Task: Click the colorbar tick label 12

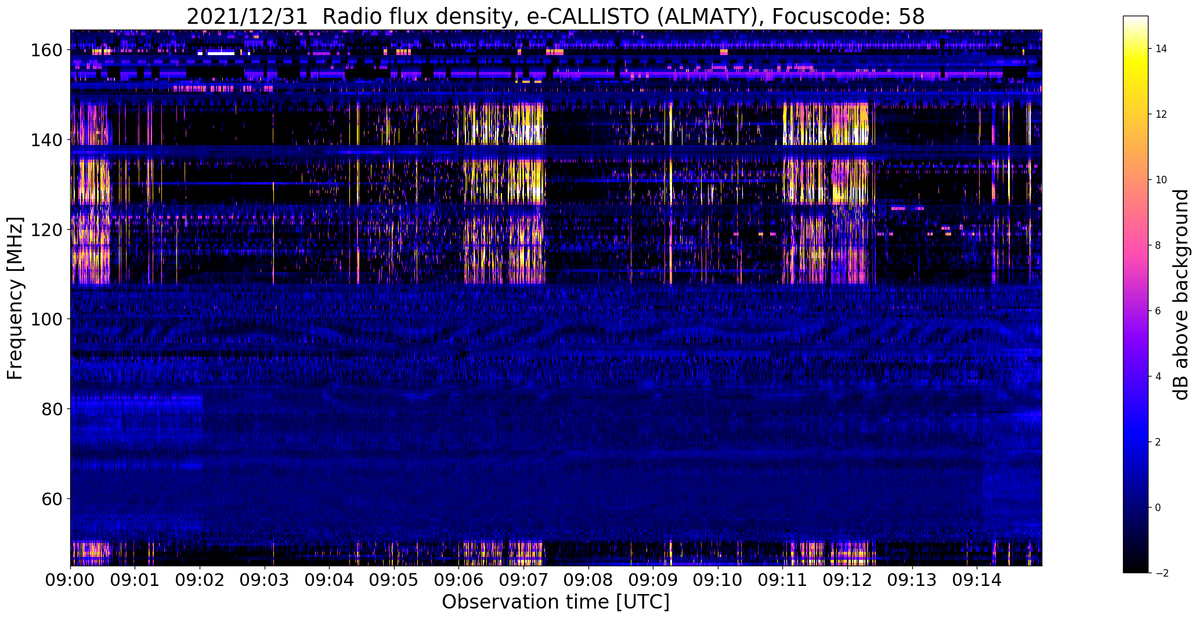Action: pyautogui.click(x=1161, y=114)
